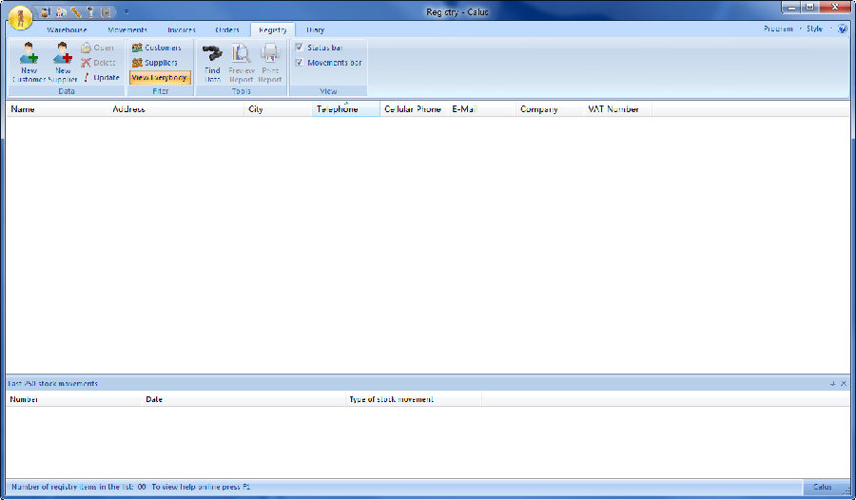Sort by the Telephone column header
The width and height of the screenshot is (856, 500).
point(346,109)
